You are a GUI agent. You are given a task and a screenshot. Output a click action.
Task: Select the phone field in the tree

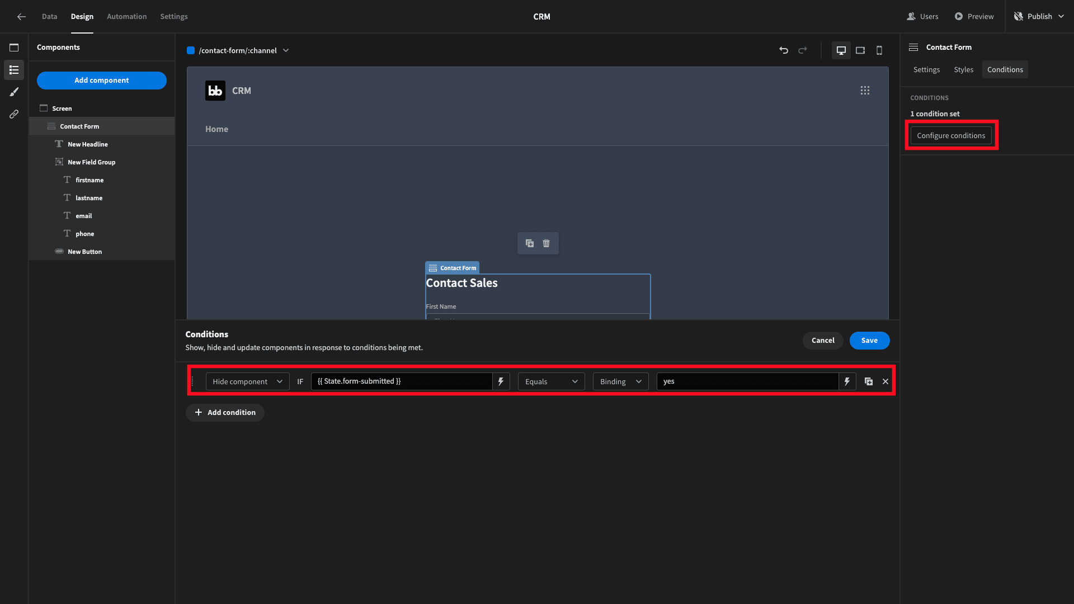(102, 234)
